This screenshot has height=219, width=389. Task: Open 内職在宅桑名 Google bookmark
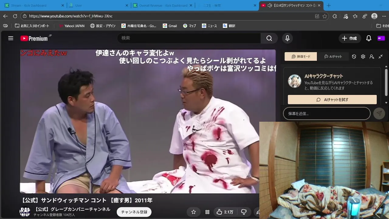[139, 26]
